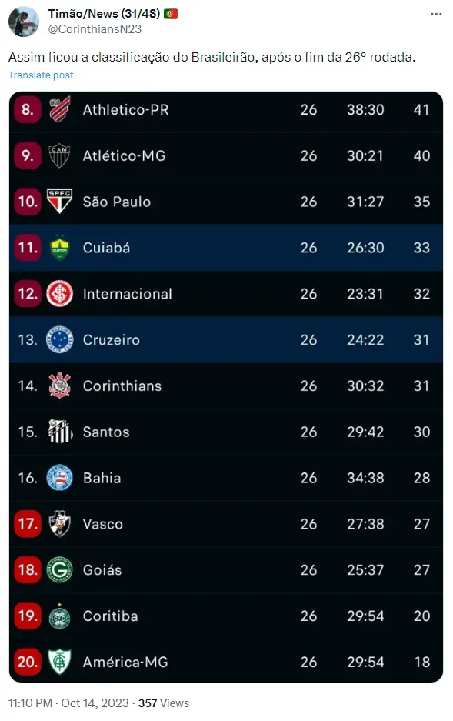Click the Cuiabá club crest
Screen dimensions: 453x721
coord(60,247)
